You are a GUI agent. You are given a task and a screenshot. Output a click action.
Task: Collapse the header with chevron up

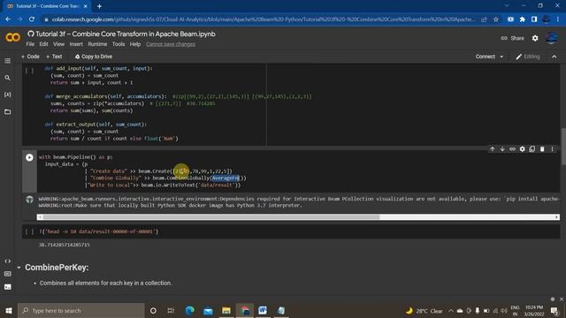coord(555,57)
